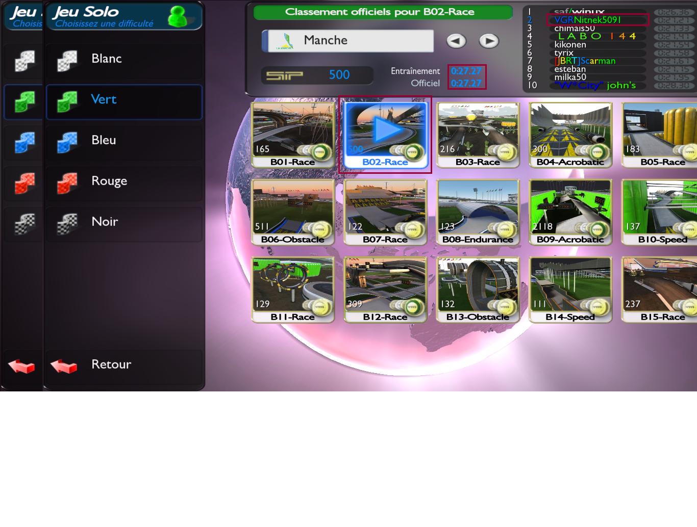Open the B01-Race track thumbnail
Viewport: 697px width, 527px height.
pos(293,134)
